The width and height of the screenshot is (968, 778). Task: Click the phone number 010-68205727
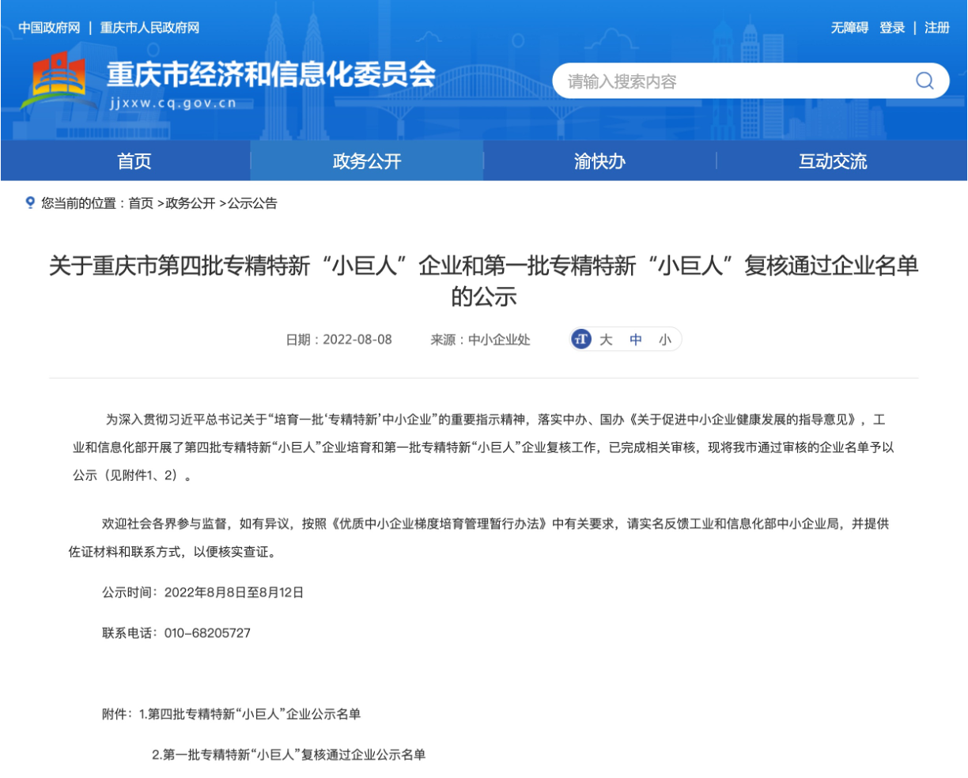point(207,633)
